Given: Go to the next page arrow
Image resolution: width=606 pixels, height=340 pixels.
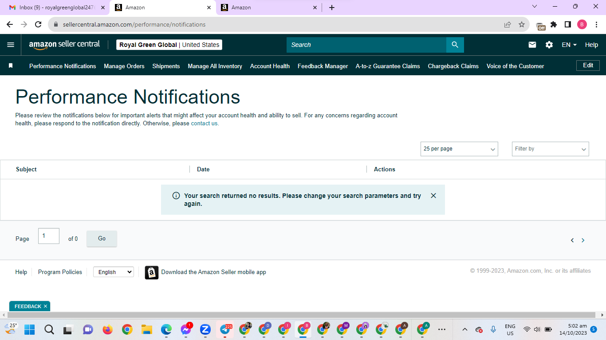Looking at the screenshot, I should [x=583, y=240].
